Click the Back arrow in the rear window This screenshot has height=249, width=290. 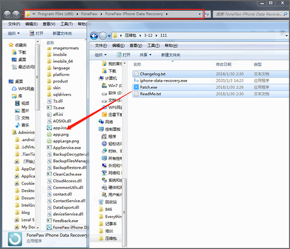click(x=7, y=14)
